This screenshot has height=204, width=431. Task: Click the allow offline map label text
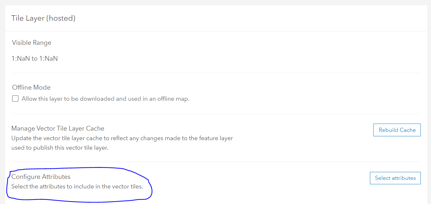coord(105,99)
